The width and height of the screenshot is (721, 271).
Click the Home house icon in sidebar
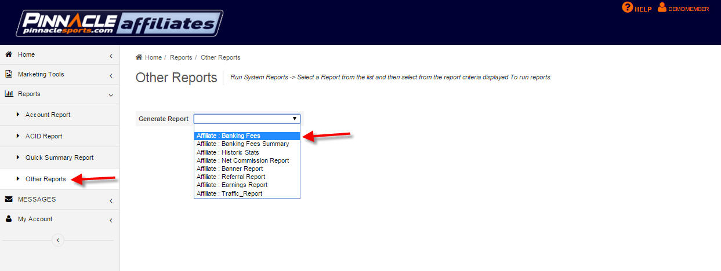click(9, 54)
